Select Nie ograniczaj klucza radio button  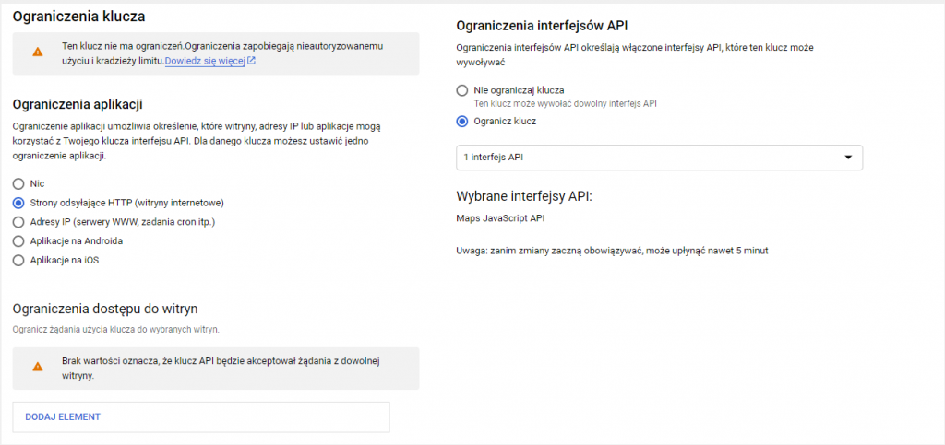click(462, 90)
